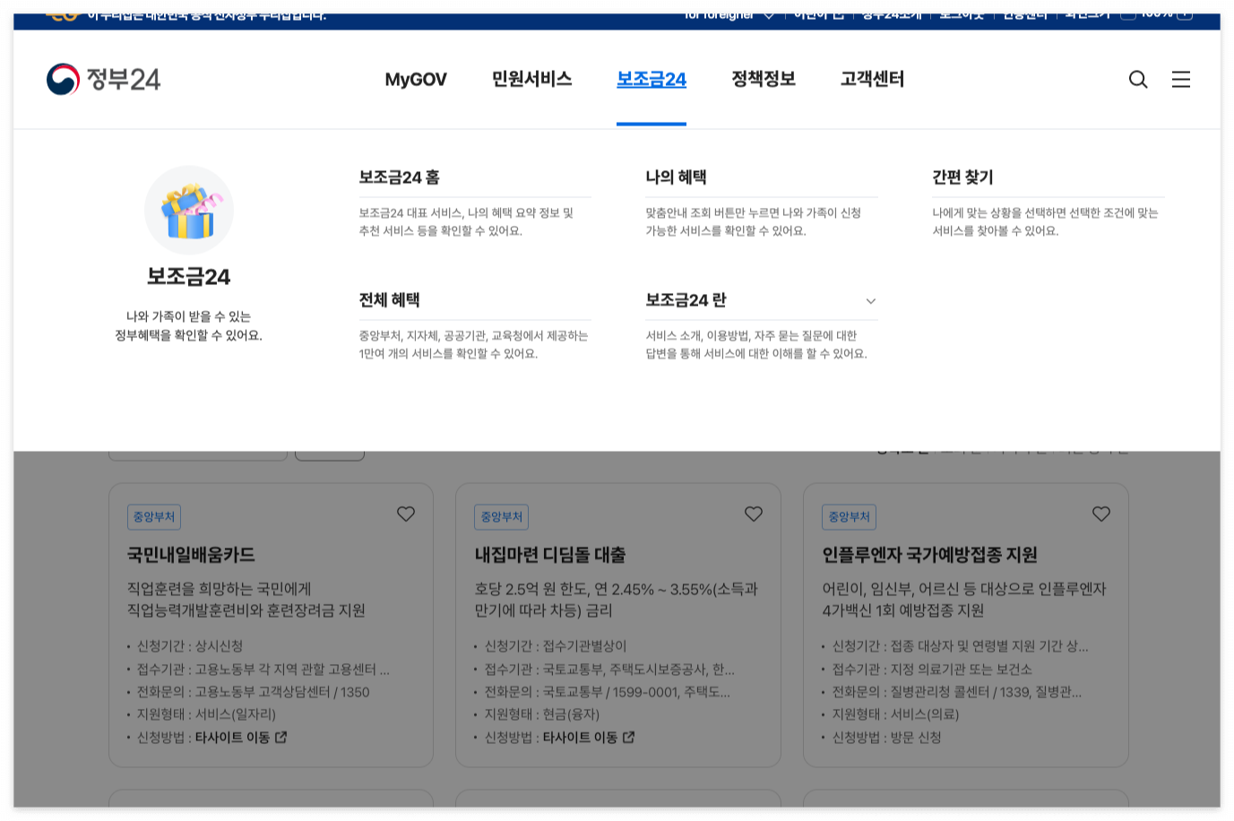Image resolution: width=1234 pixels, height=821 pixels.
Task: Open the 정책정보 menu
Action: pos(764,79)
